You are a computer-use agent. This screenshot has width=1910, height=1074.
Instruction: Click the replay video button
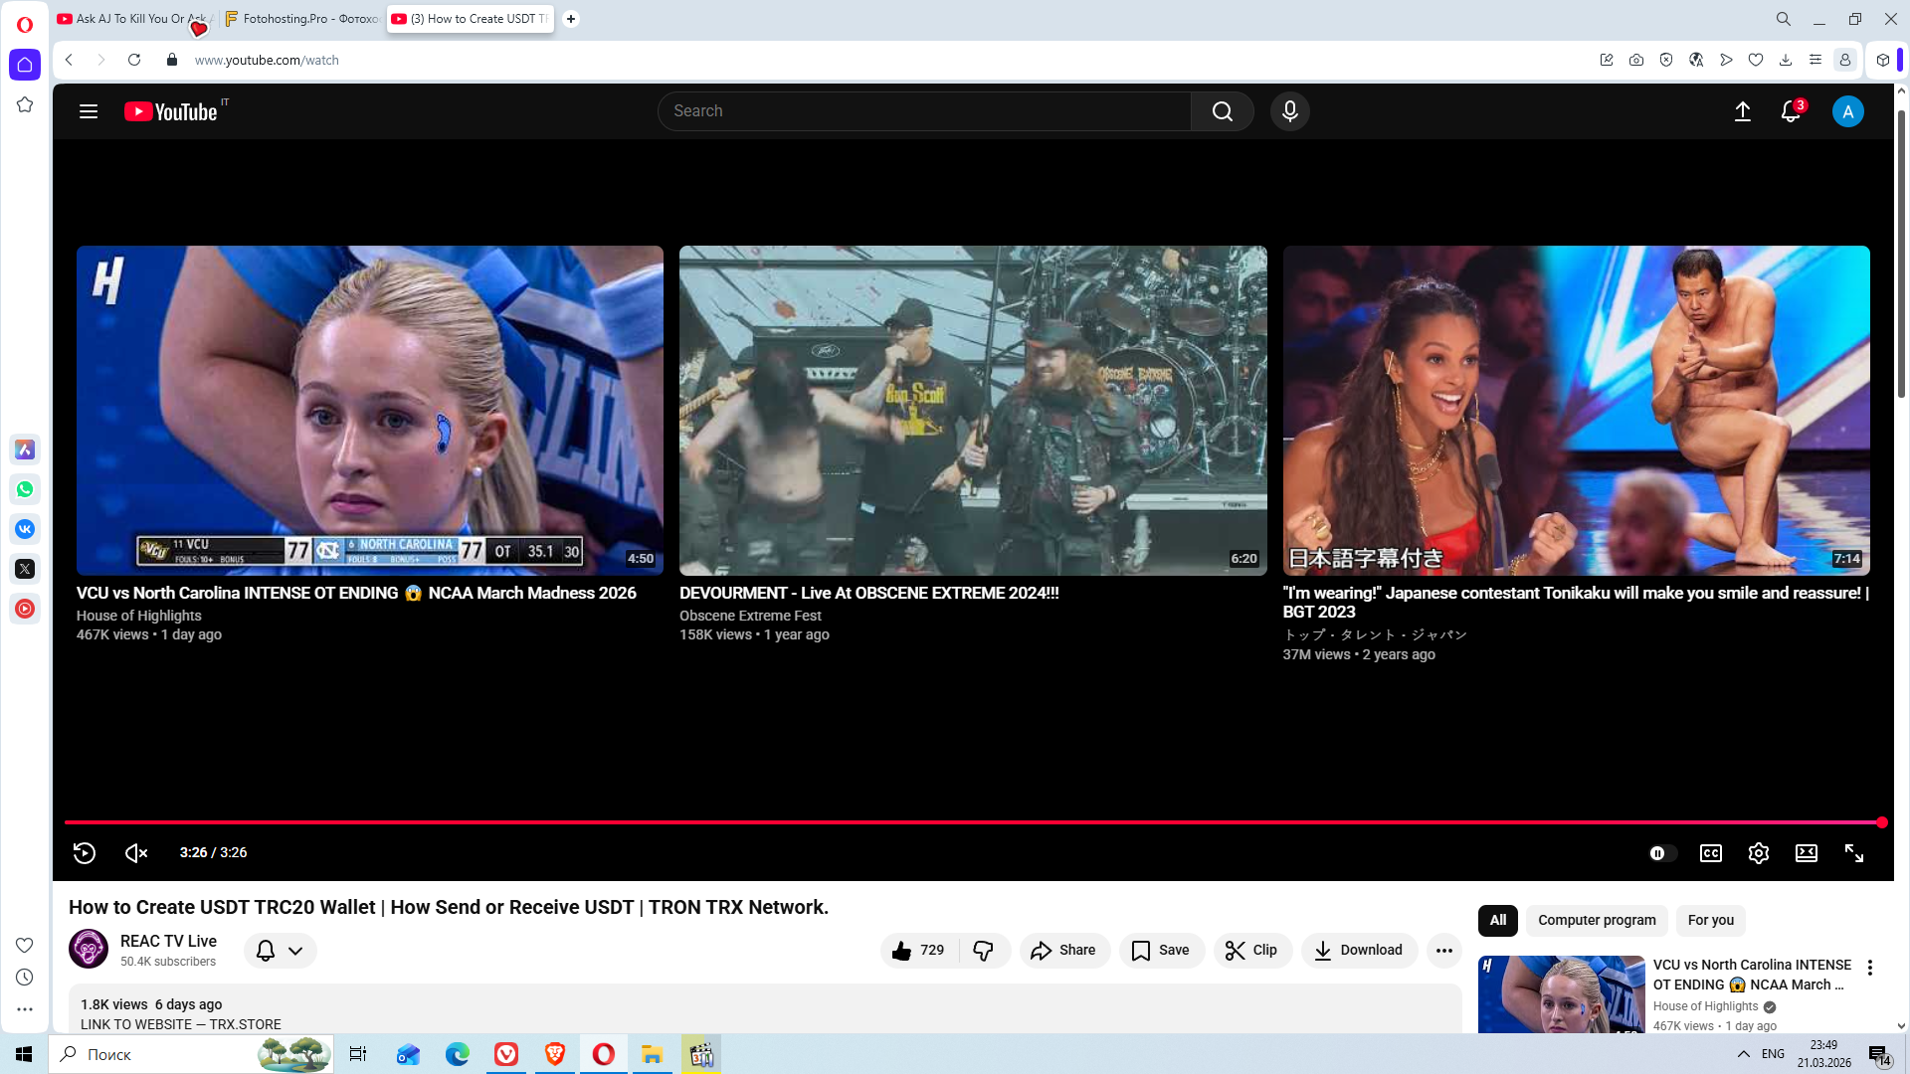pos(85,853)
